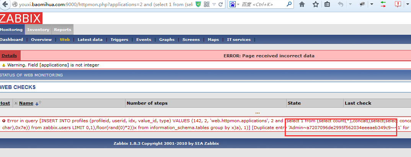Viewport: 411px width, 157px height.
Task: Click the yellow warning triangle icon
Action: point(4,65)
